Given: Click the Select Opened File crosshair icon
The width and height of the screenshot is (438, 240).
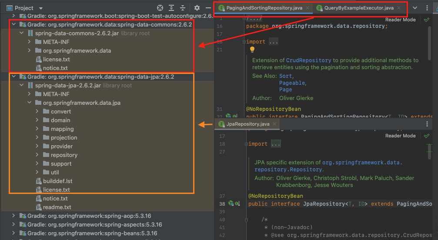Looking at the screenshot, I should pos(160,8).
